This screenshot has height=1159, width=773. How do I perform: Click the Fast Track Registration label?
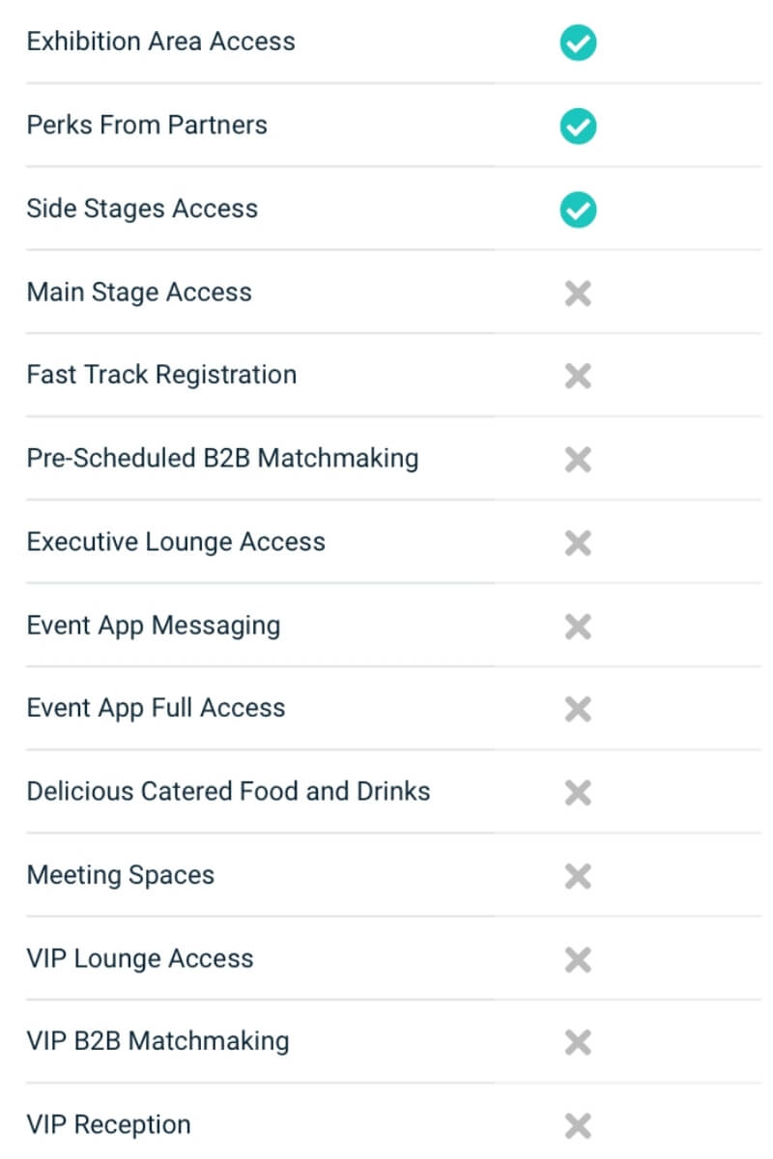click(x=161, y=375)
